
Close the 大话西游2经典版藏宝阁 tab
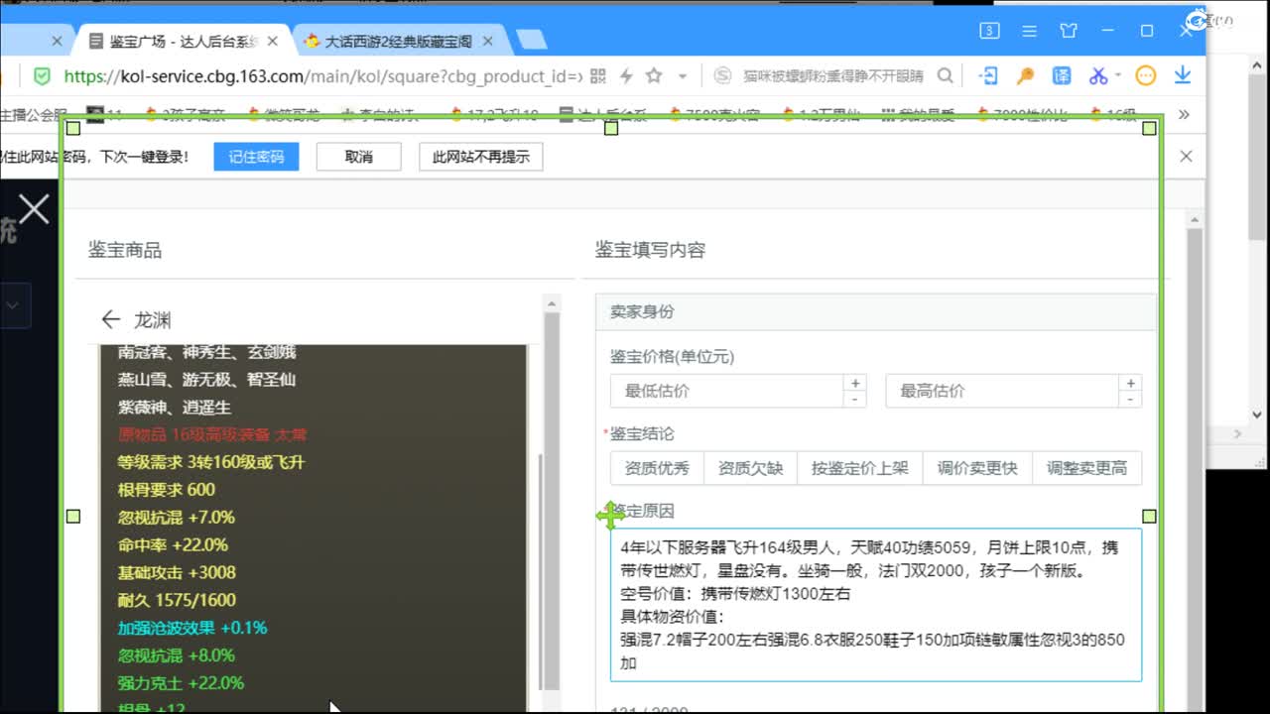coord(487,41)
